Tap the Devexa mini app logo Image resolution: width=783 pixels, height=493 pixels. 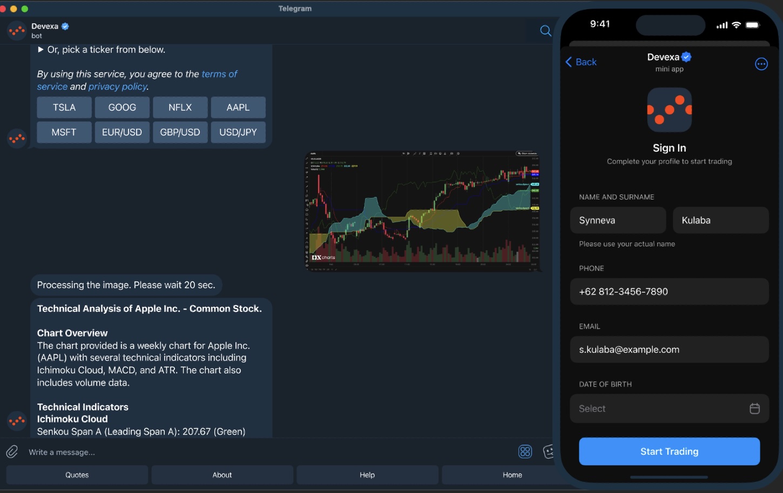[669, 109]
